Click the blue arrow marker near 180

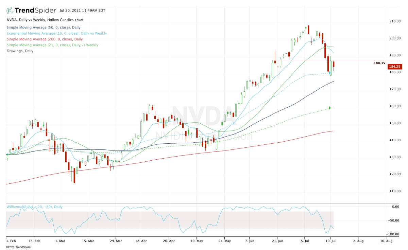pyautogui.click(x=330, y=73)
